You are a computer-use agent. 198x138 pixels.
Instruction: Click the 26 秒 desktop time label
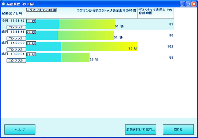(94, 59)
